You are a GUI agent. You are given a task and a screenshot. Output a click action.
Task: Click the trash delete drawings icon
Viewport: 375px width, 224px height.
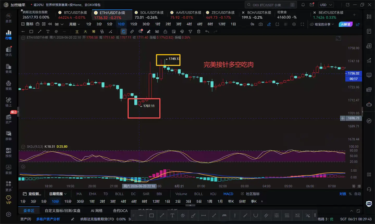click(199, 32)
